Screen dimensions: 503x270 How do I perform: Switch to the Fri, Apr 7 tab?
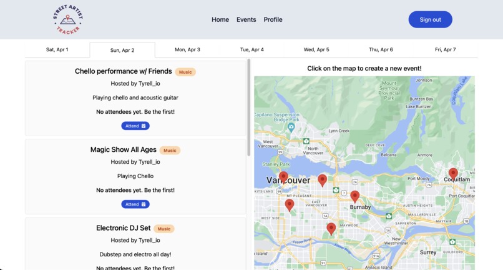(445, 49)
